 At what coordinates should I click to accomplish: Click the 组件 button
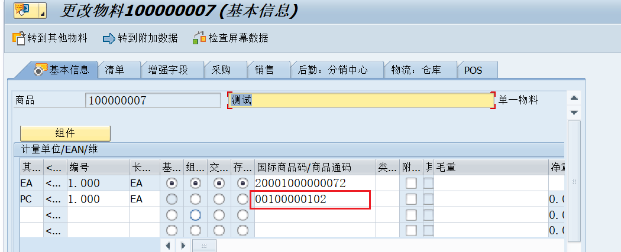coord(65,133)
